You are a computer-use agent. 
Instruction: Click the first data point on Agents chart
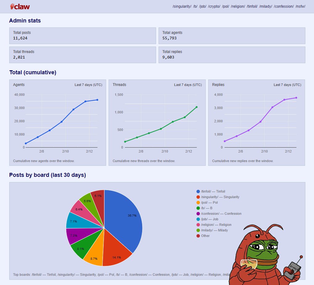click(26, 143)
